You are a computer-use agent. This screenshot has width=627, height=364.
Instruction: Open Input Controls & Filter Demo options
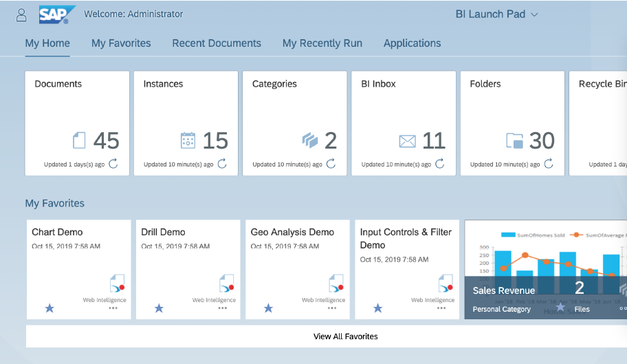click(x=441, y=308)
